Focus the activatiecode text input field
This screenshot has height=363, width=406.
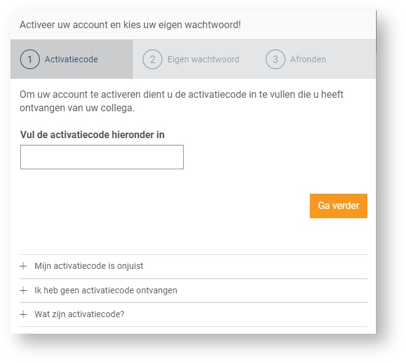(x=102, y=157)
